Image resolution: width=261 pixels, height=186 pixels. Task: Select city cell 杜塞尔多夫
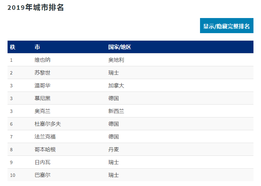point(48,124)
